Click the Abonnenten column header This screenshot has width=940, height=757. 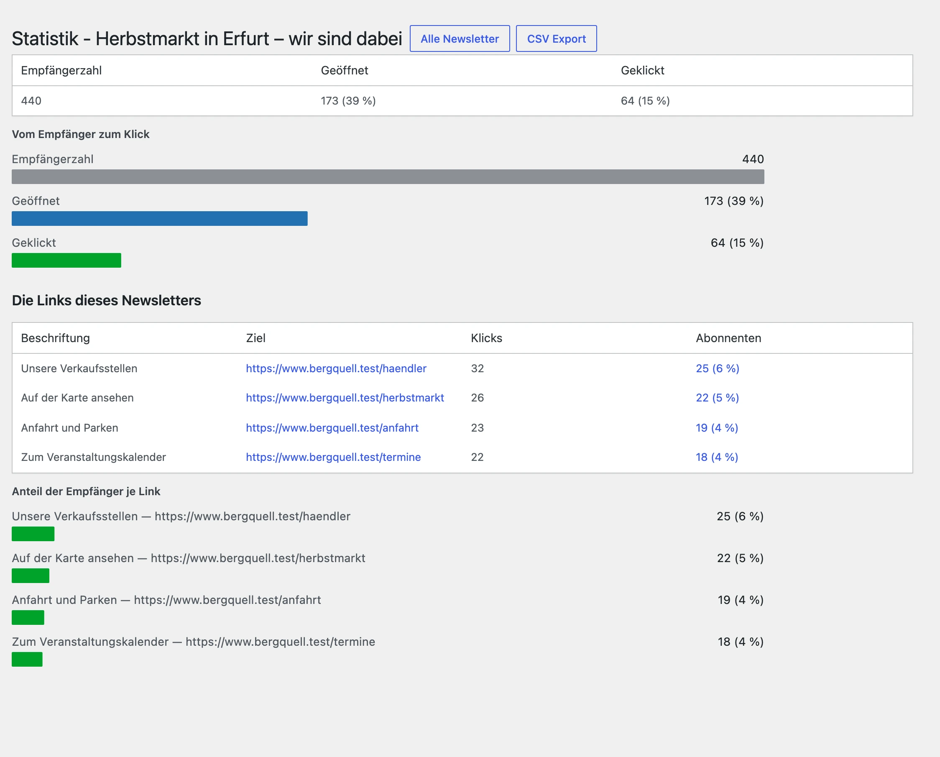click(728, 338)
